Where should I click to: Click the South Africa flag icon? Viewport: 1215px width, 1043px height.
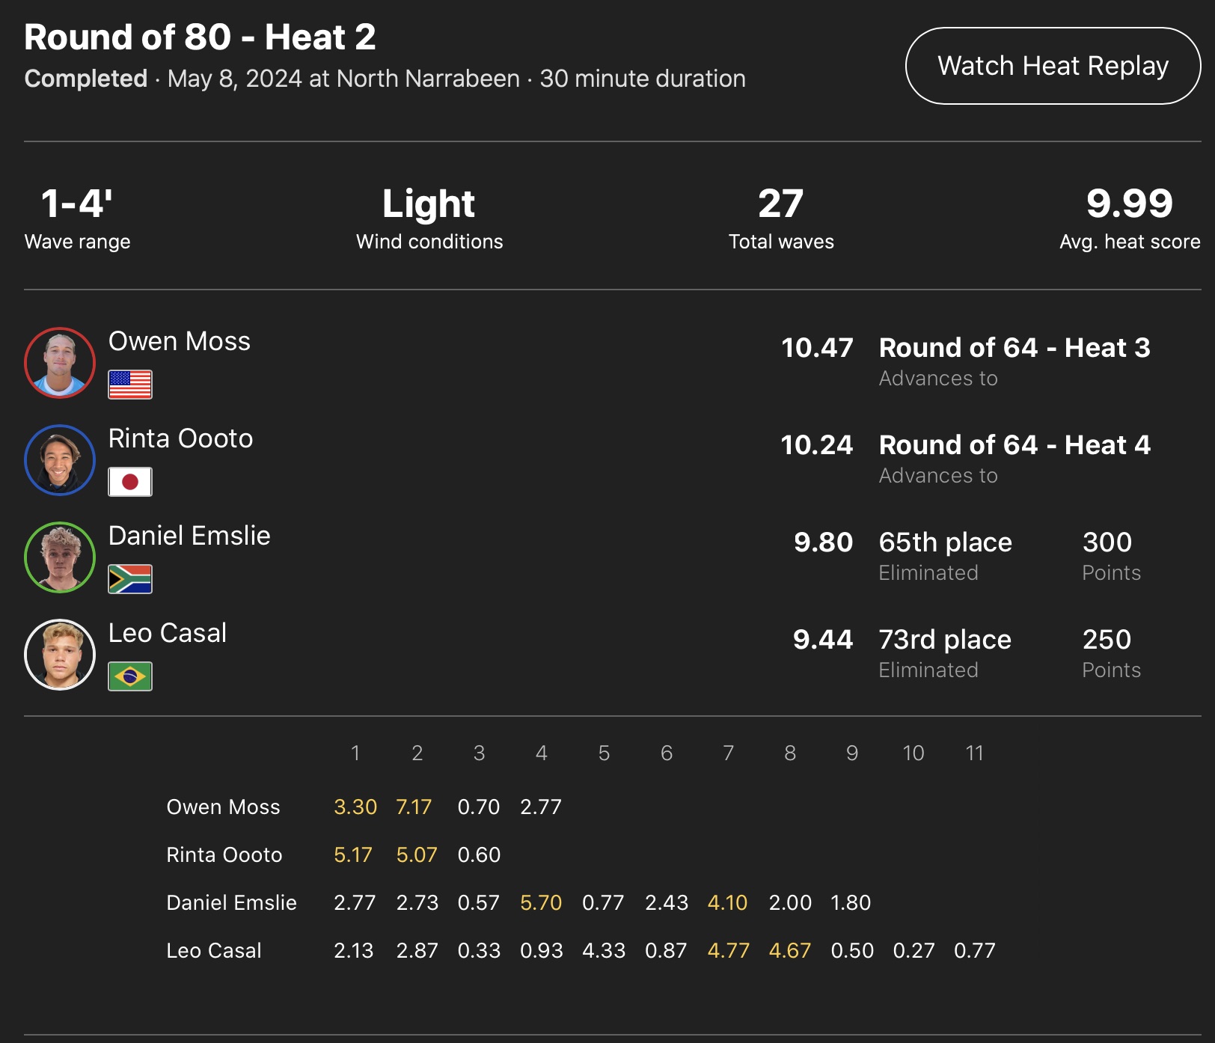[x=130, y=579]
